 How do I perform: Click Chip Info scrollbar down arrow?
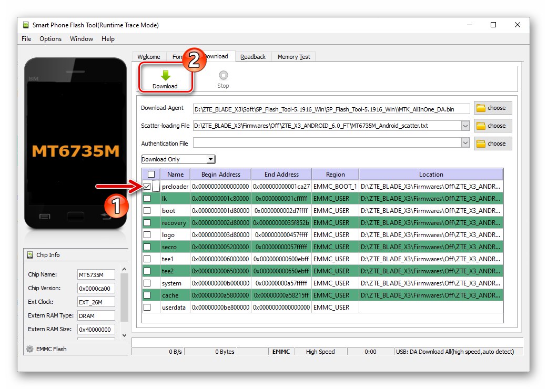pos(124,335)
